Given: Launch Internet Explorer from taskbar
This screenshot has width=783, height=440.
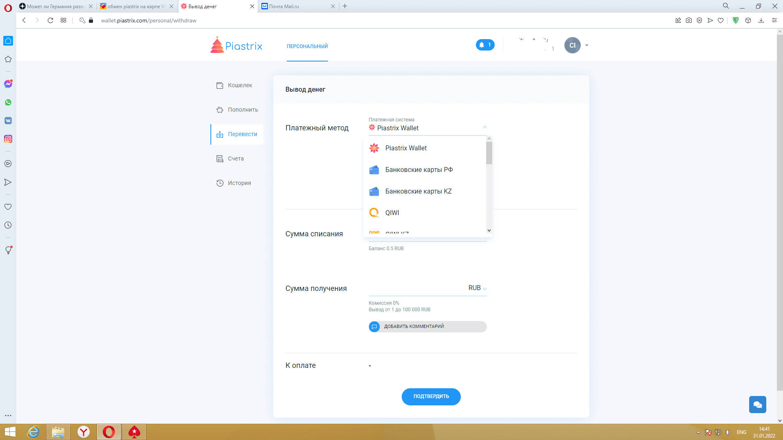Looking at the screenshot, I should [33, 432].
